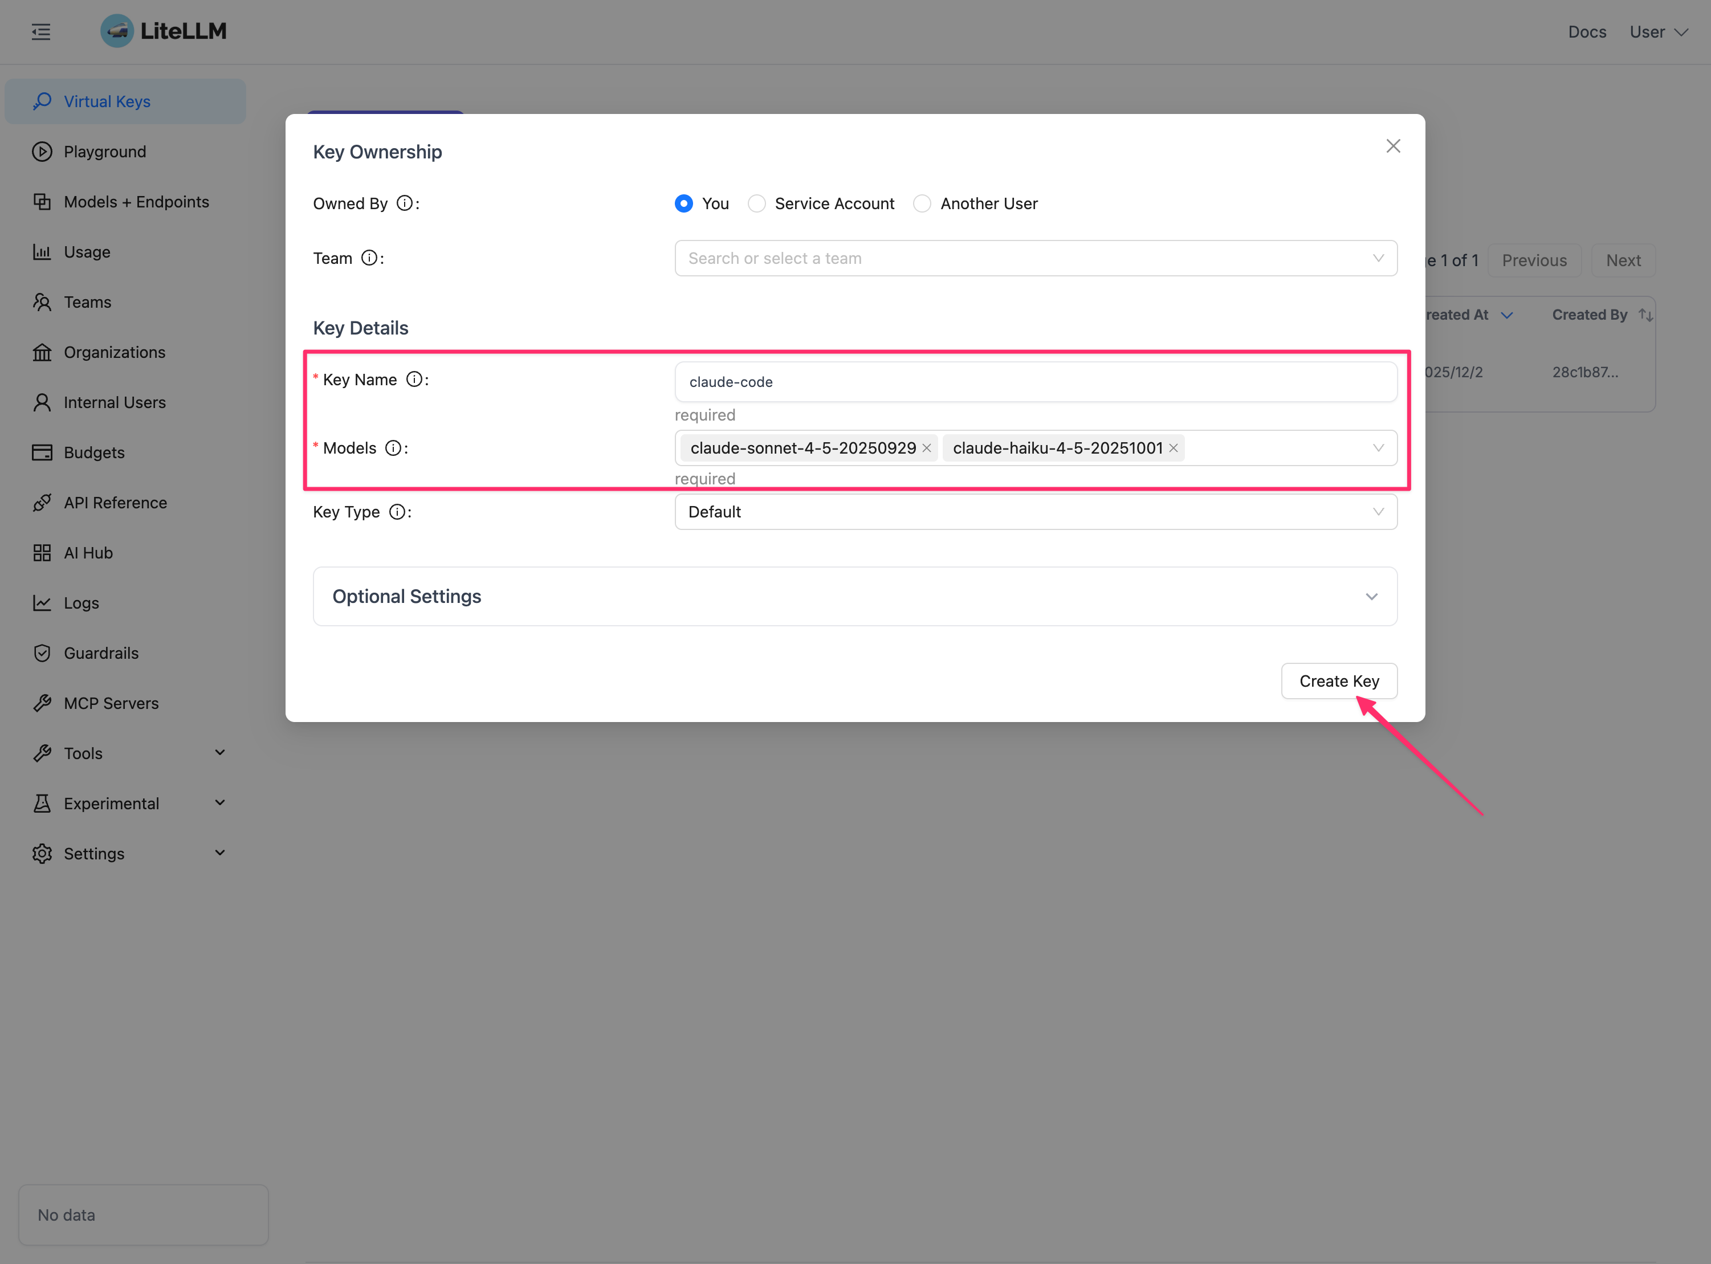
Task: Select the Service Account radio option
Action: [x=757, y=203]
